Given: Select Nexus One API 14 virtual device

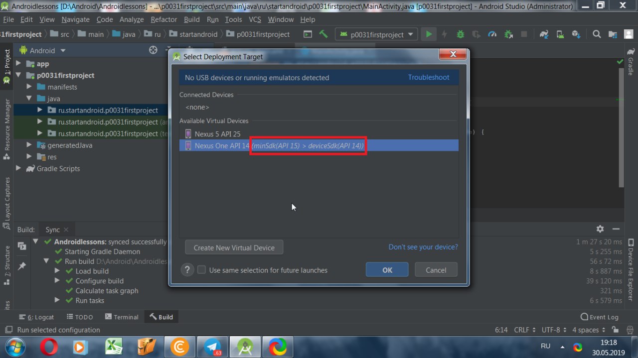Looking at the screenshot, I should 319,145.
